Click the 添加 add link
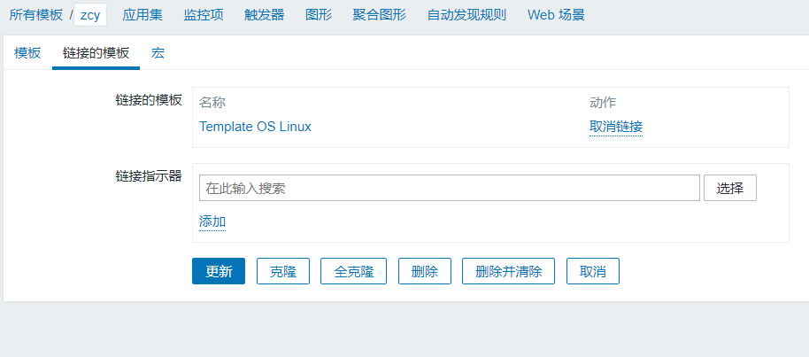Image resolution: width=809 pixels, height=357 pixels. (212, 222)
